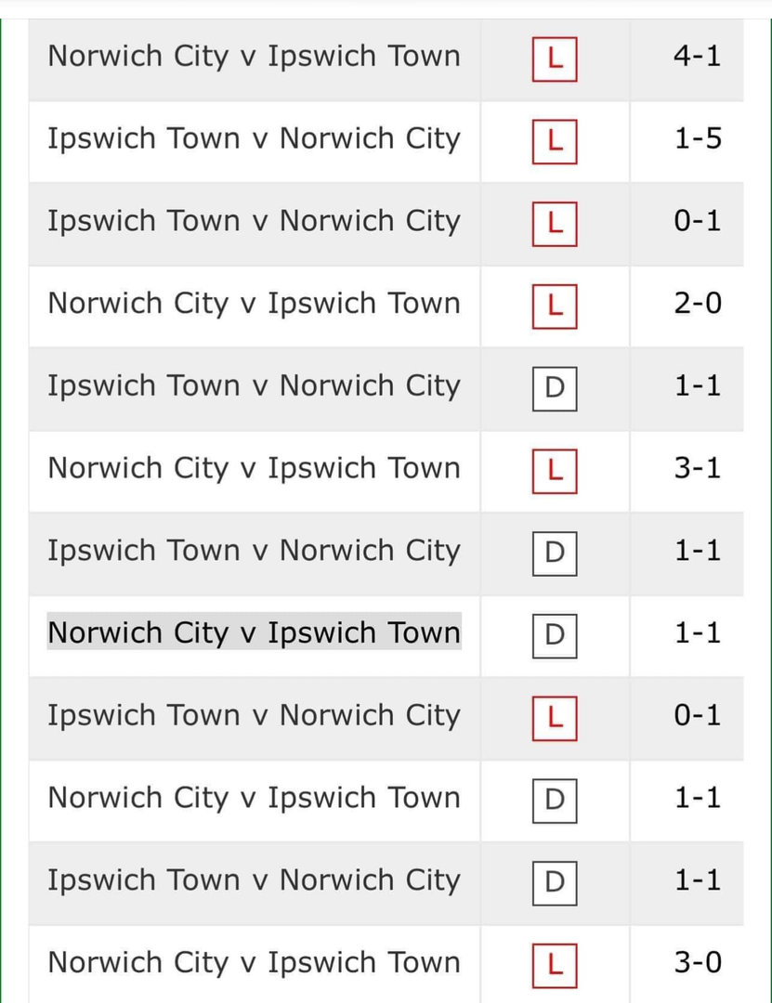Select the fixture name in the 2-0 row

(254, 303)
